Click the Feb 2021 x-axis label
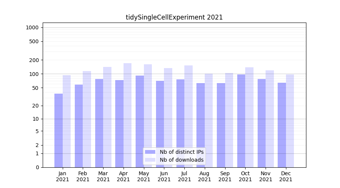This screenshot has height=188, width=340. pyautogui.click(x=83, y=176)
